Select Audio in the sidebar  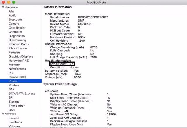coord(13,15)
